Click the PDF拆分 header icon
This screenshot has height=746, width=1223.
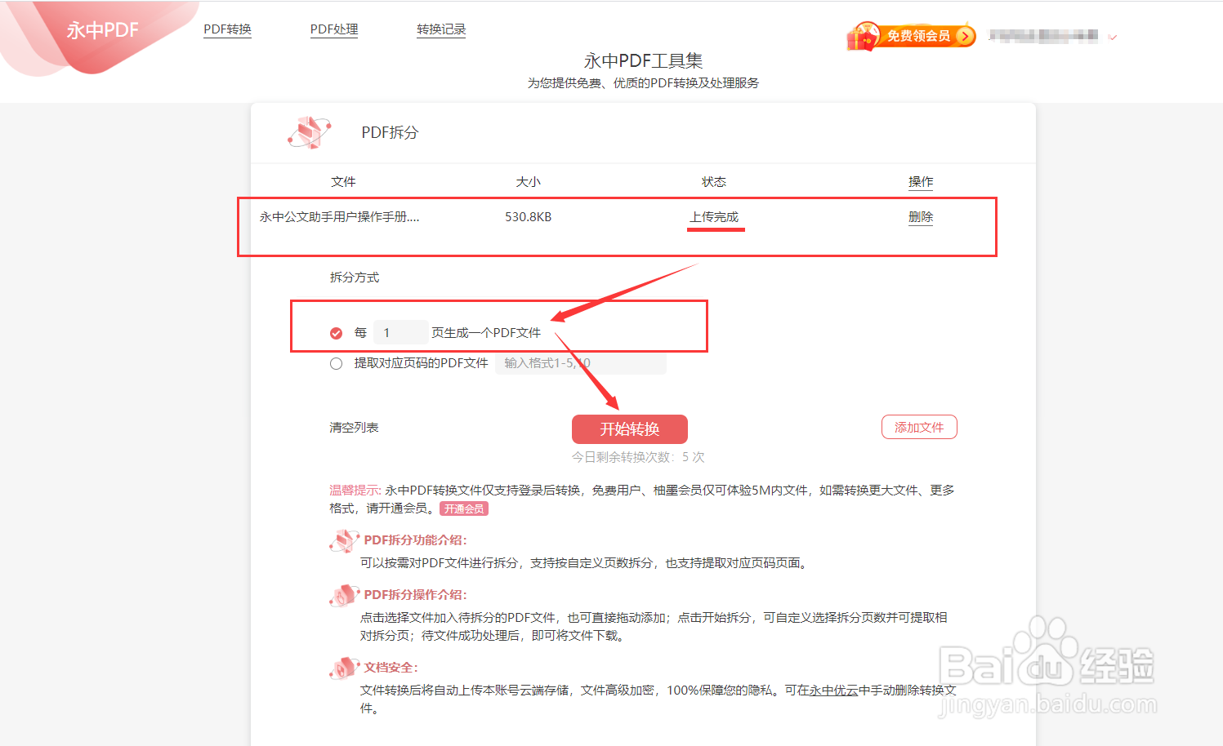(310, 132)
